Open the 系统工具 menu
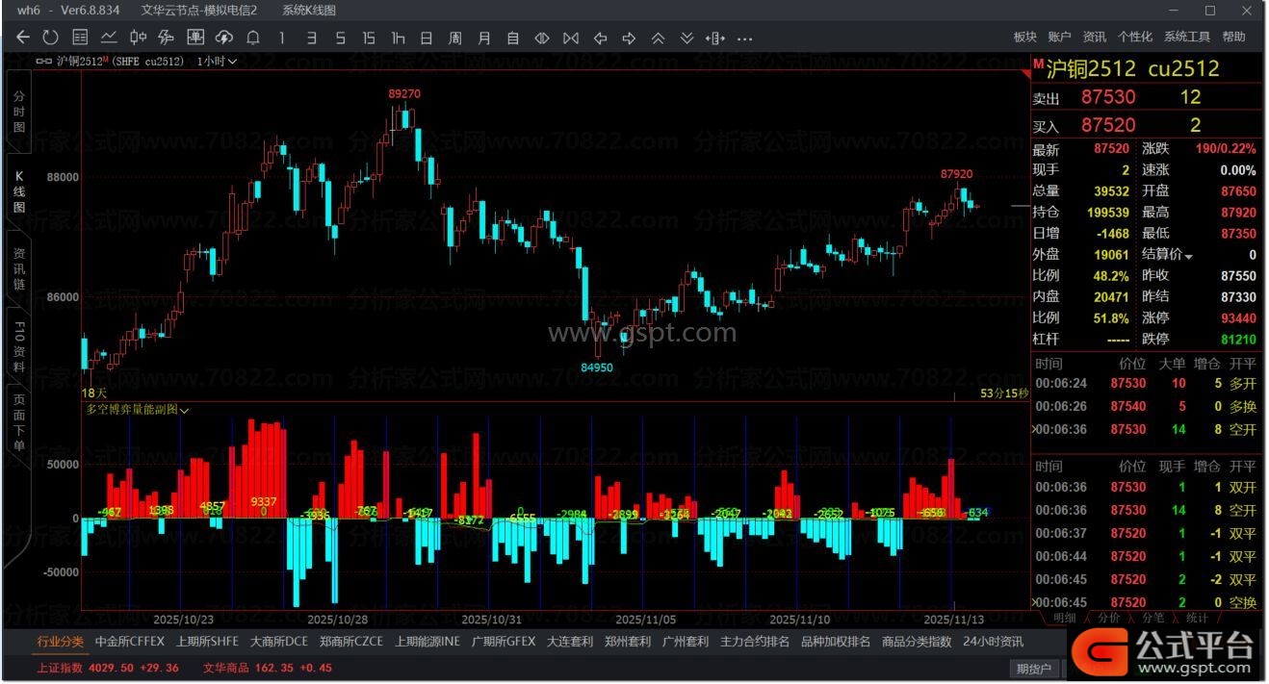 (x=1186, y=37)
